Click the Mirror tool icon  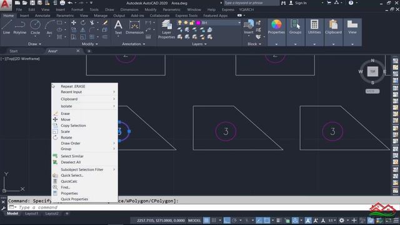83,30
